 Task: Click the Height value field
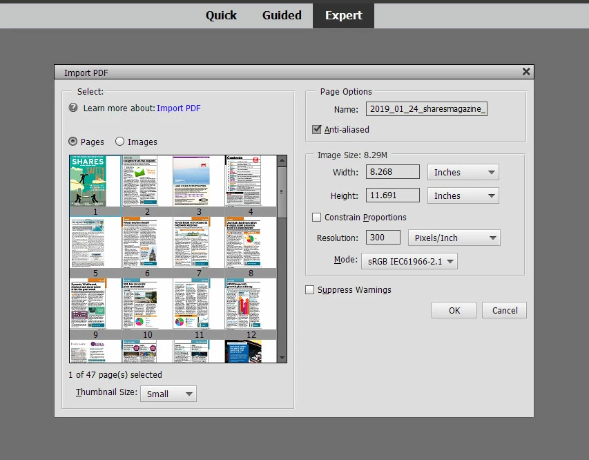392,195
